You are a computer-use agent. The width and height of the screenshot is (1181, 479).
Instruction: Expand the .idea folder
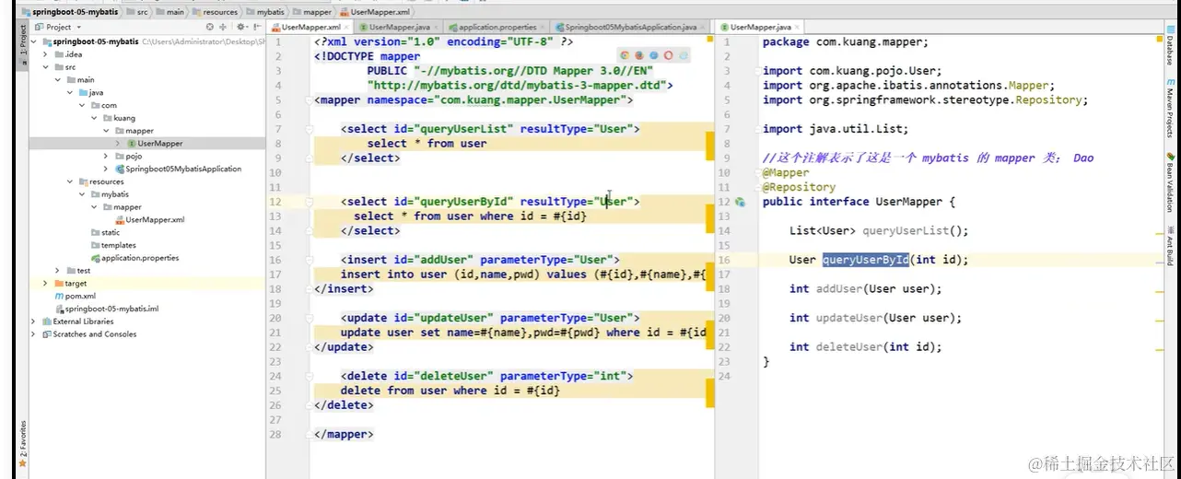coord(45,54)
